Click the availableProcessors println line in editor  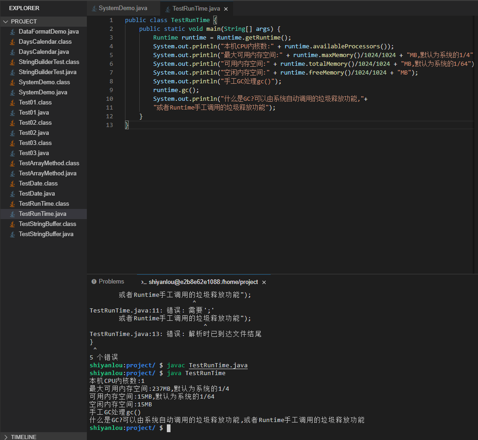(273, 46)
